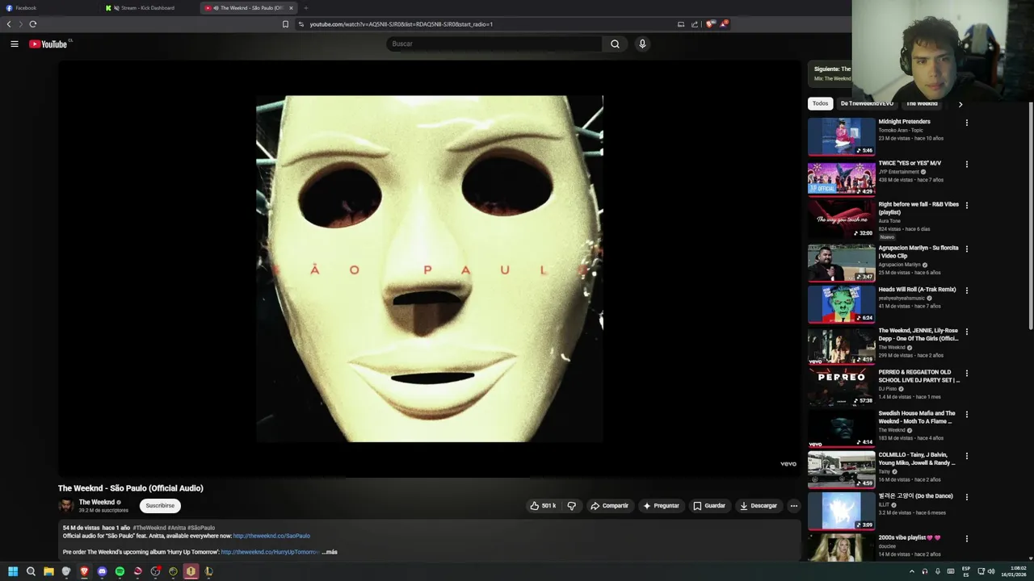Viewport: 1034px width, 581px height.
Task: Show more filter chips with right arrow
Action: (x=960, y=104)
